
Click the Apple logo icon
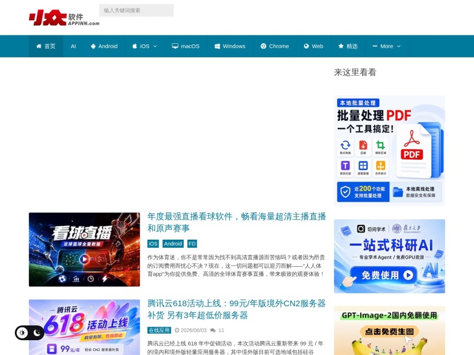[134, 46]
